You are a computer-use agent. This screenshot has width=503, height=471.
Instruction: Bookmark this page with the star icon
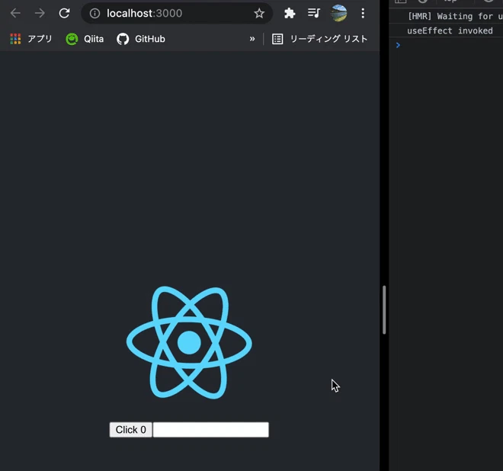click(259, 13)
